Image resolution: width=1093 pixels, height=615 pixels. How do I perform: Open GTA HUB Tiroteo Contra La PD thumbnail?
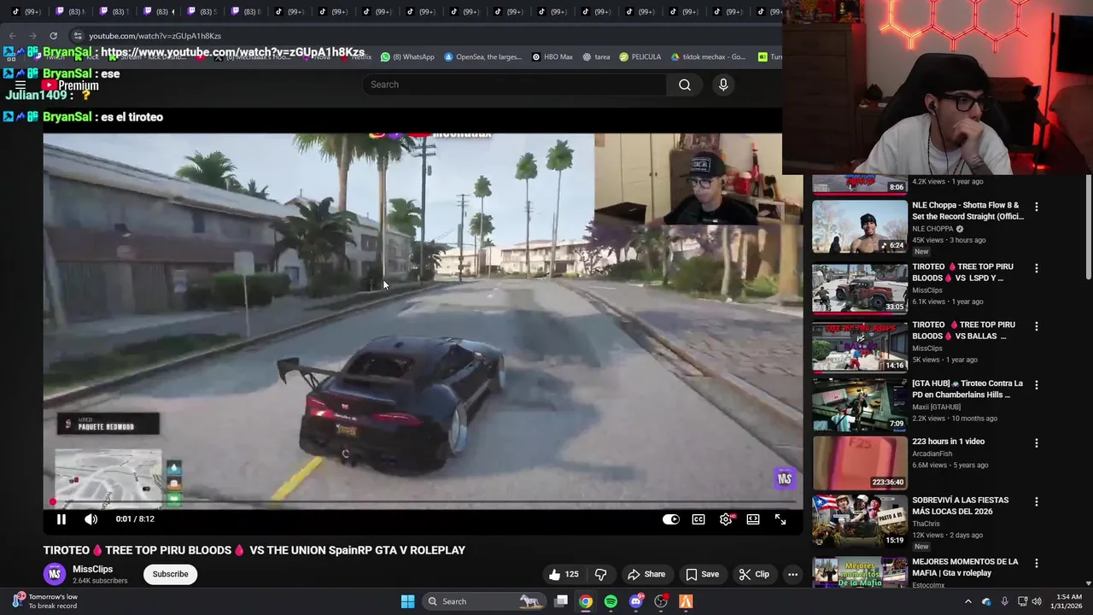tap(860, 405)
